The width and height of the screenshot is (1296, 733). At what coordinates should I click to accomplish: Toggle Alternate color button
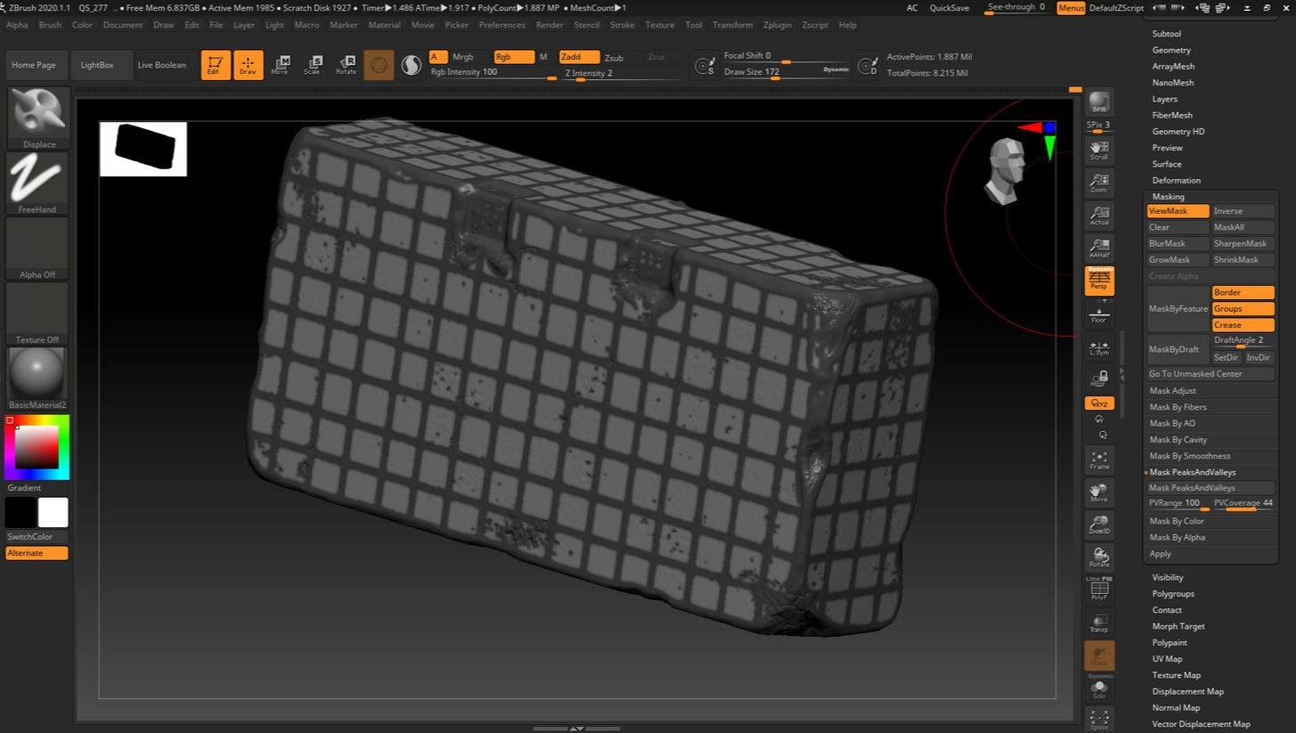point(37,553)
